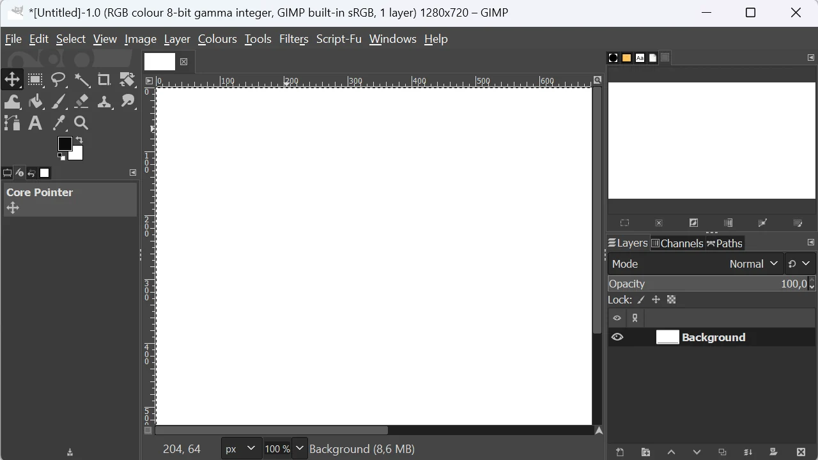Click the canvas vertical scrollbar
The image size is (818, 460).
coord(597,211)
